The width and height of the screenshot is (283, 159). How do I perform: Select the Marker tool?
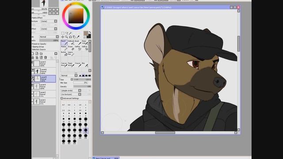tap(64, 48)
